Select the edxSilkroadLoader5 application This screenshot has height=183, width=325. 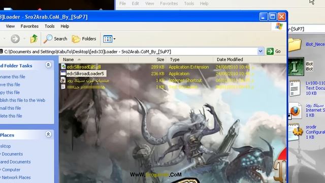click(85, 74)
